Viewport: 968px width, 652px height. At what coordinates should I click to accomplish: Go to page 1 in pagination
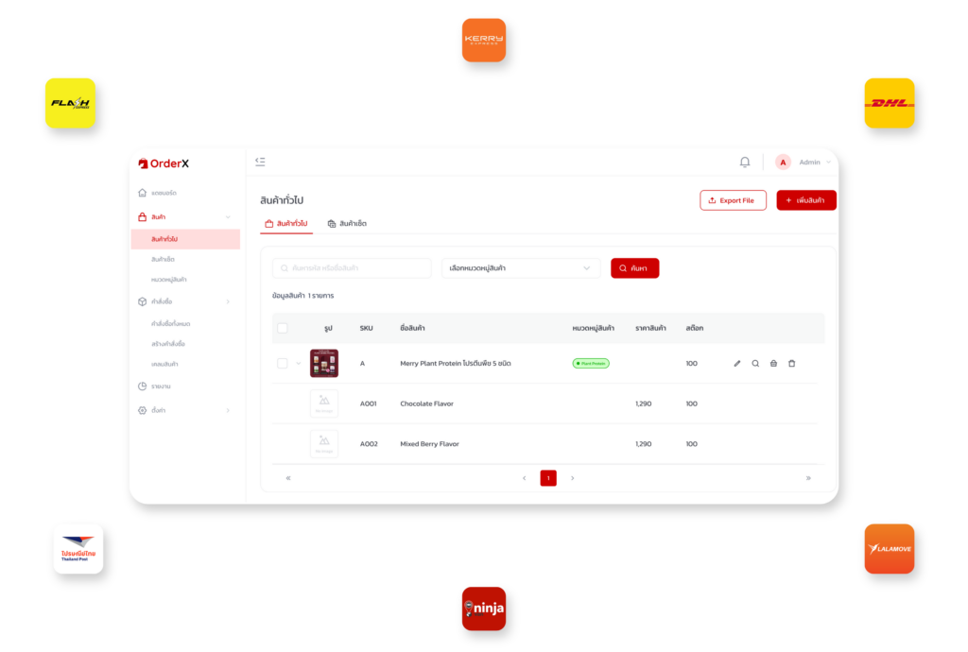(548, 478)
